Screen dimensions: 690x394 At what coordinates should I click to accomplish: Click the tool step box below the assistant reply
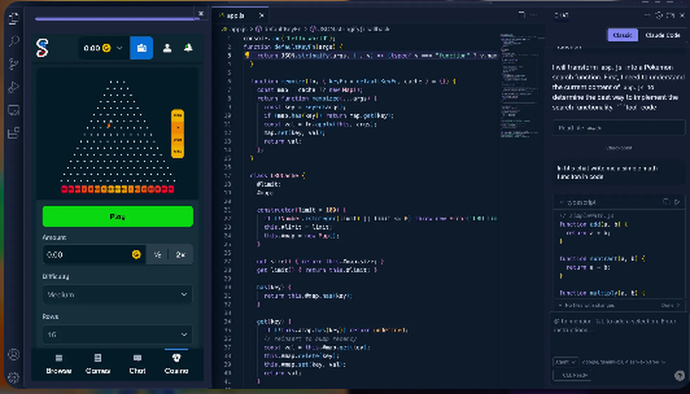point(619,128)
